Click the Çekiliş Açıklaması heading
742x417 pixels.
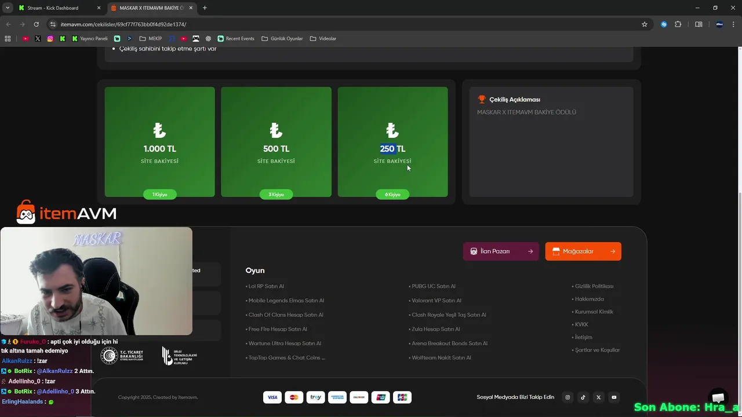coord(515,100)
